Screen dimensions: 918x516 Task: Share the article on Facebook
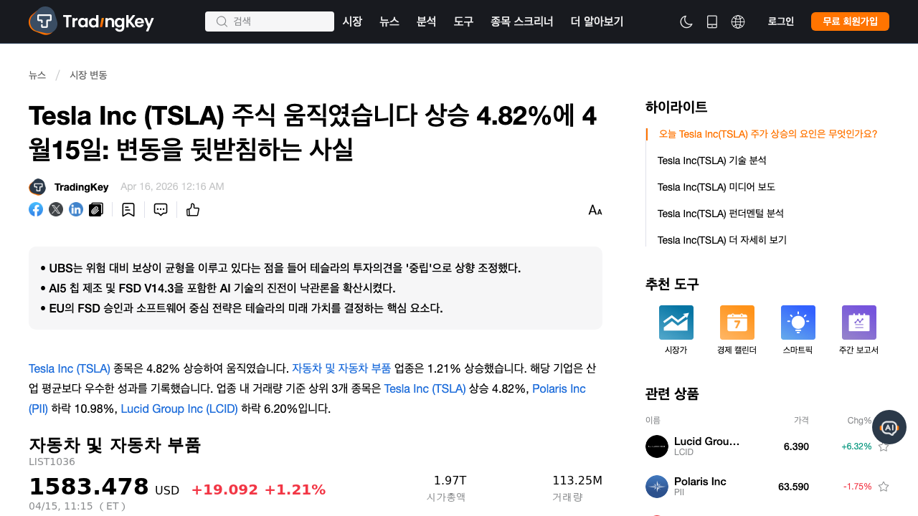[36, 209]
